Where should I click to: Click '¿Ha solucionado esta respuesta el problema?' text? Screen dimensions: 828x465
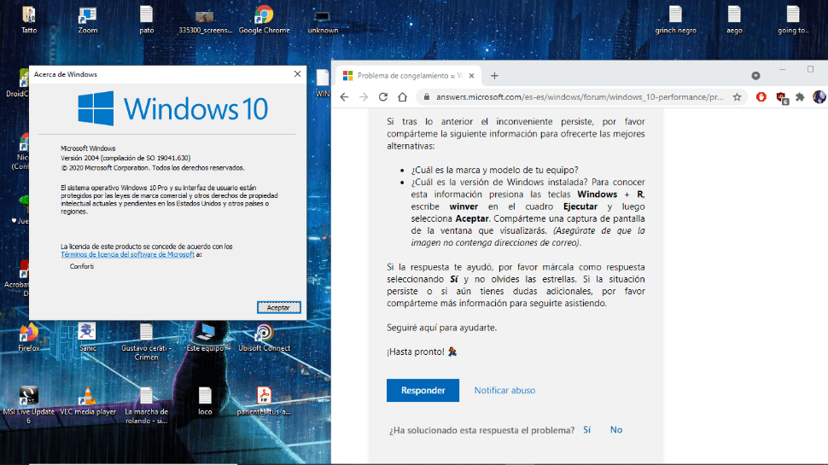pyautogui.click(x=481, y=430)
